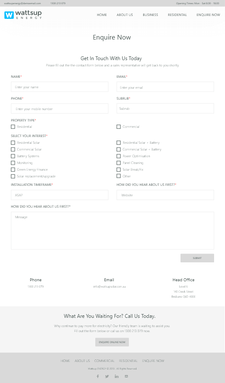The width and height of the screenshot is (225, 383).
Task: Tick the Other interest checkbox
Action: click(x=118, y=176)
